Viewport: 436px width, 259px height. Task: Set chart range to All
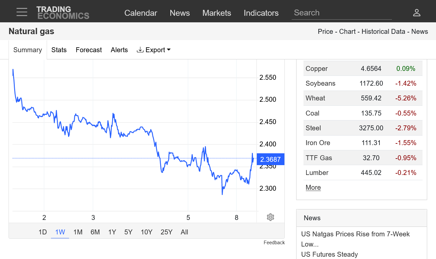[x=184, y=232]
